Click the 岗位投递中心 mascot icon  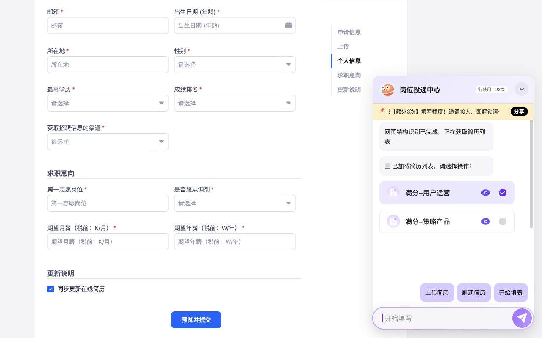point(387,89)
